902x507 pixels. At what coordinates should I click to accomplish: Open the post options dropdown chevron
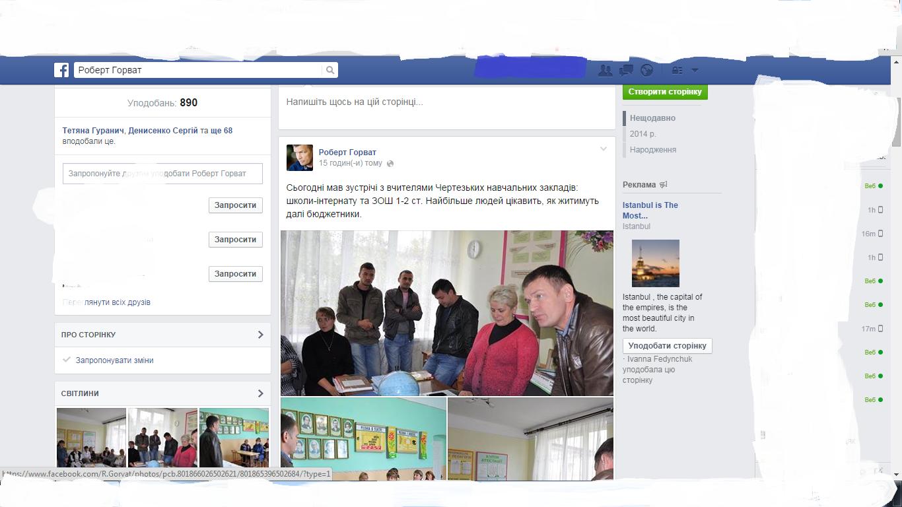(x=603, y=149)
